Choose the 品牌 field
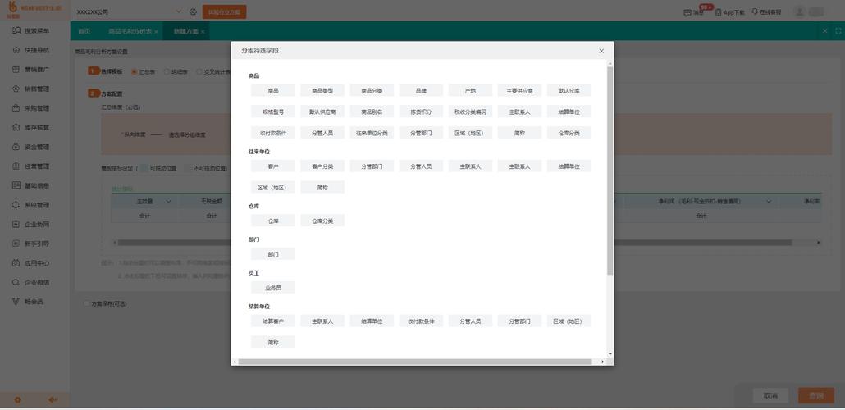 click(x=421, y=90)
